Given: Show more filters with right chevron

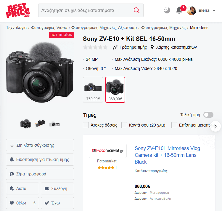Looking at the screenshot, I should pyautogui.click(x=215, y=126).
